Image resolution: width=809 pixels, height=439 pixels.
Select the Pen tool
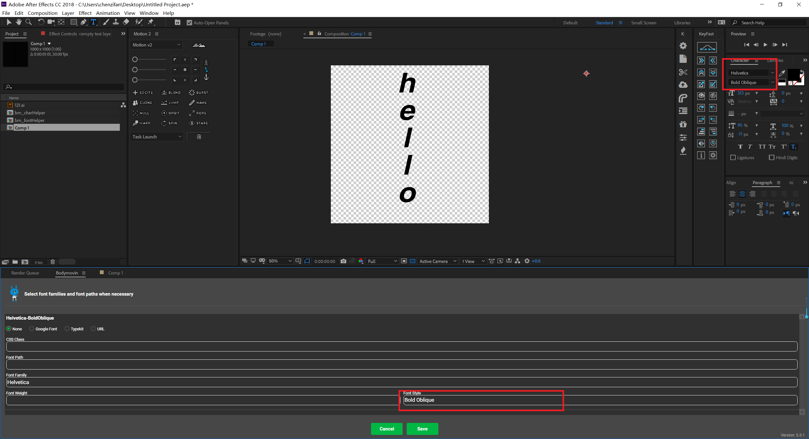(83, 22)
